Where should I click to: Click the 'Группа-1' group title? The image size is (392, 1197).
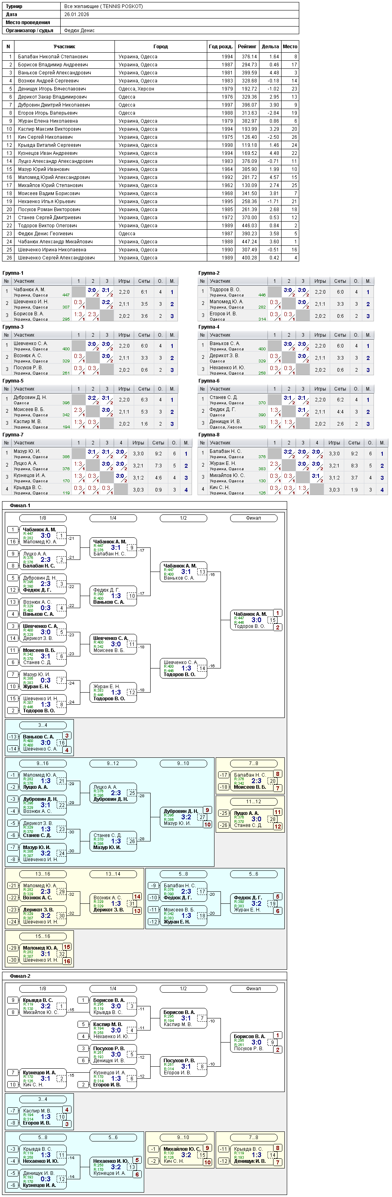13,273
